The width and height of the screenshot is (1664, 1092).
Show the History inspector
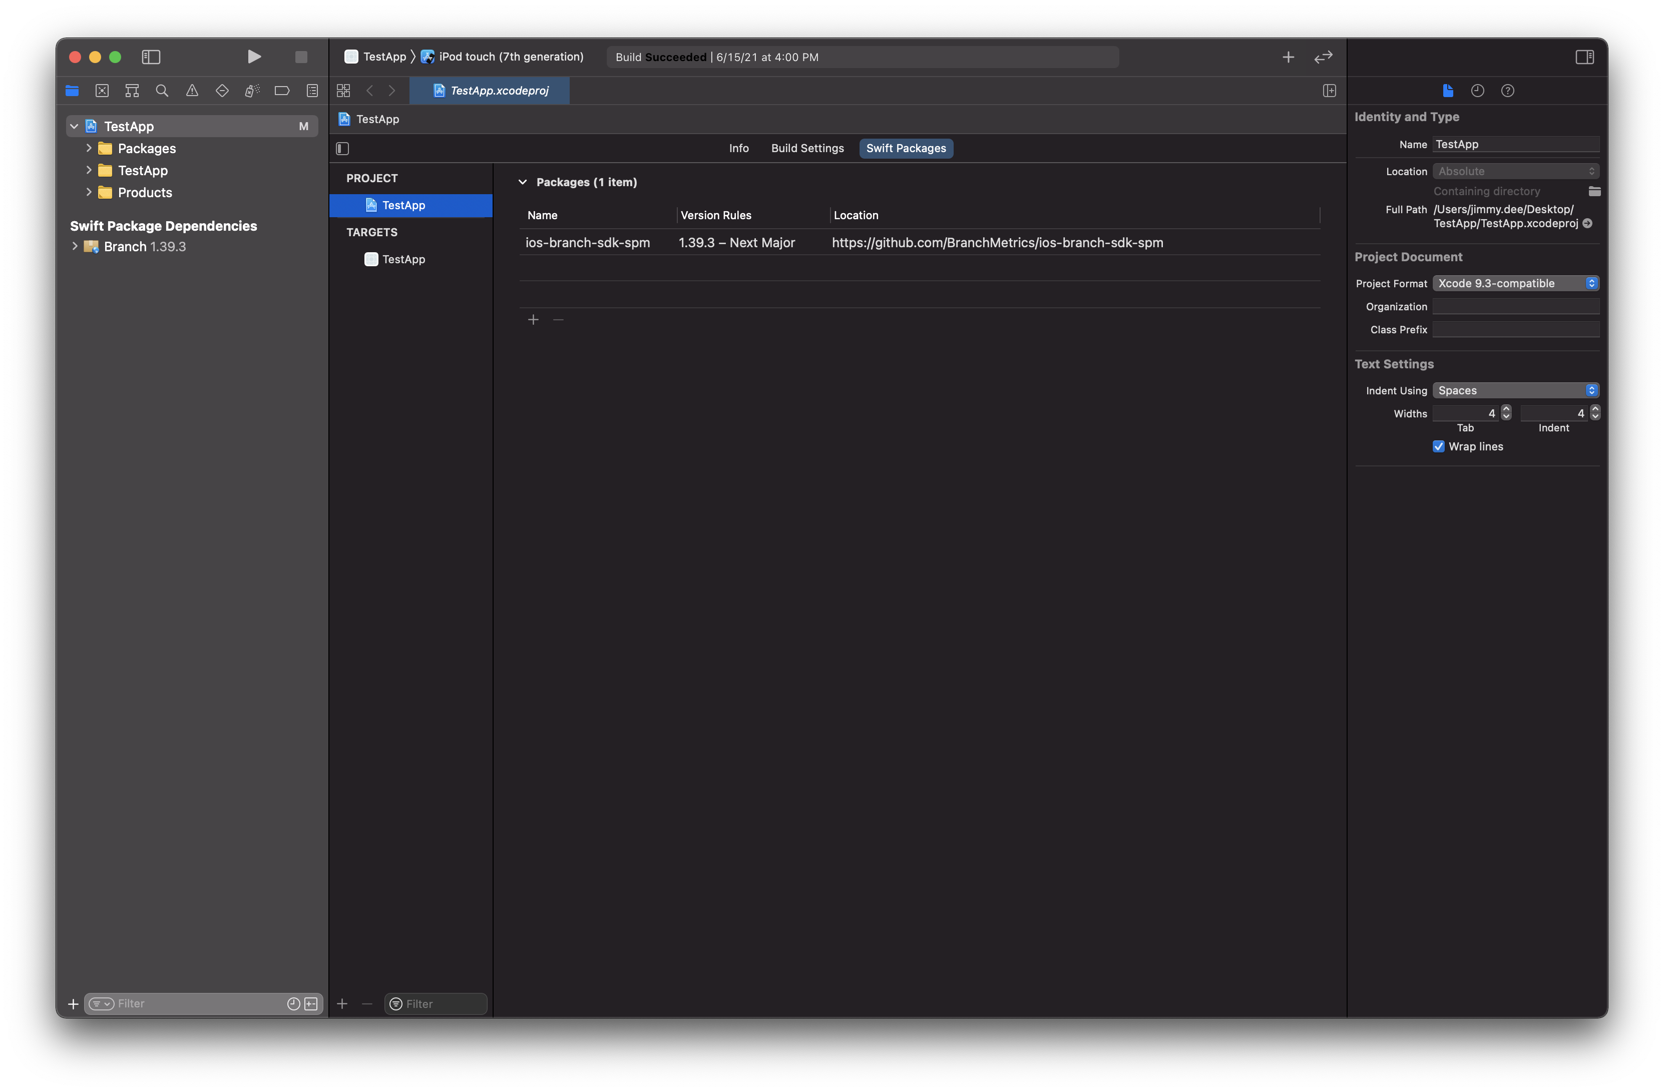pos(1477,90)
